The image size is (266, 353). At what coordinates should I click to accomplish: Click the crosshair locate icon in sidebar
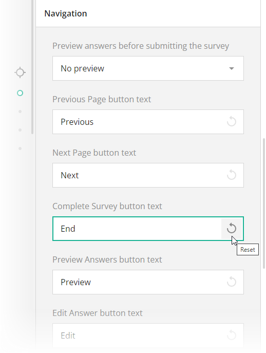click(20, 72)
